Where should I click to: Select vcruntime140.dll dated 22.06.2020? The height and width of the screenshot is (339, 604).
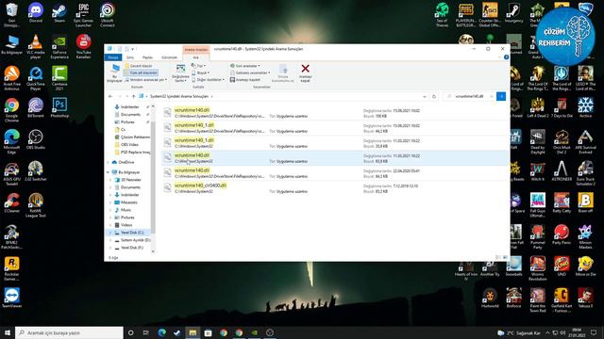[334, 173]
